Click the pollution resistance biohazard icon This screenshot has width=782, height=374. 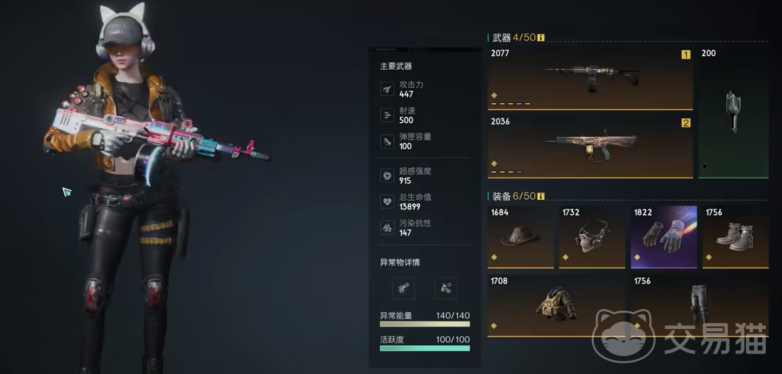387,228
